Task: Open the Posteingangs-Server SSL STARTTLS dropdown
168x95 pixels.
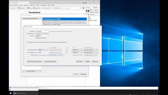Action: (x=78, y=50)
